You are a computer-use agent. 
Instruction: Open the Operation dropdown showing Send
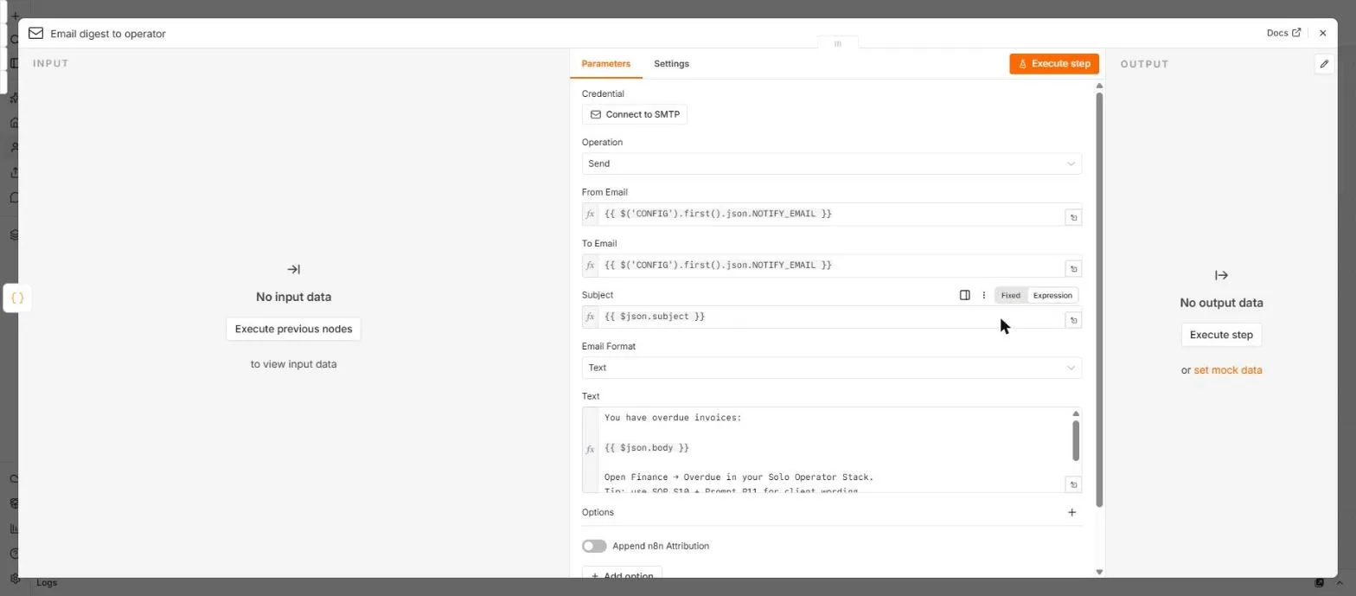(x=831, y=163)
